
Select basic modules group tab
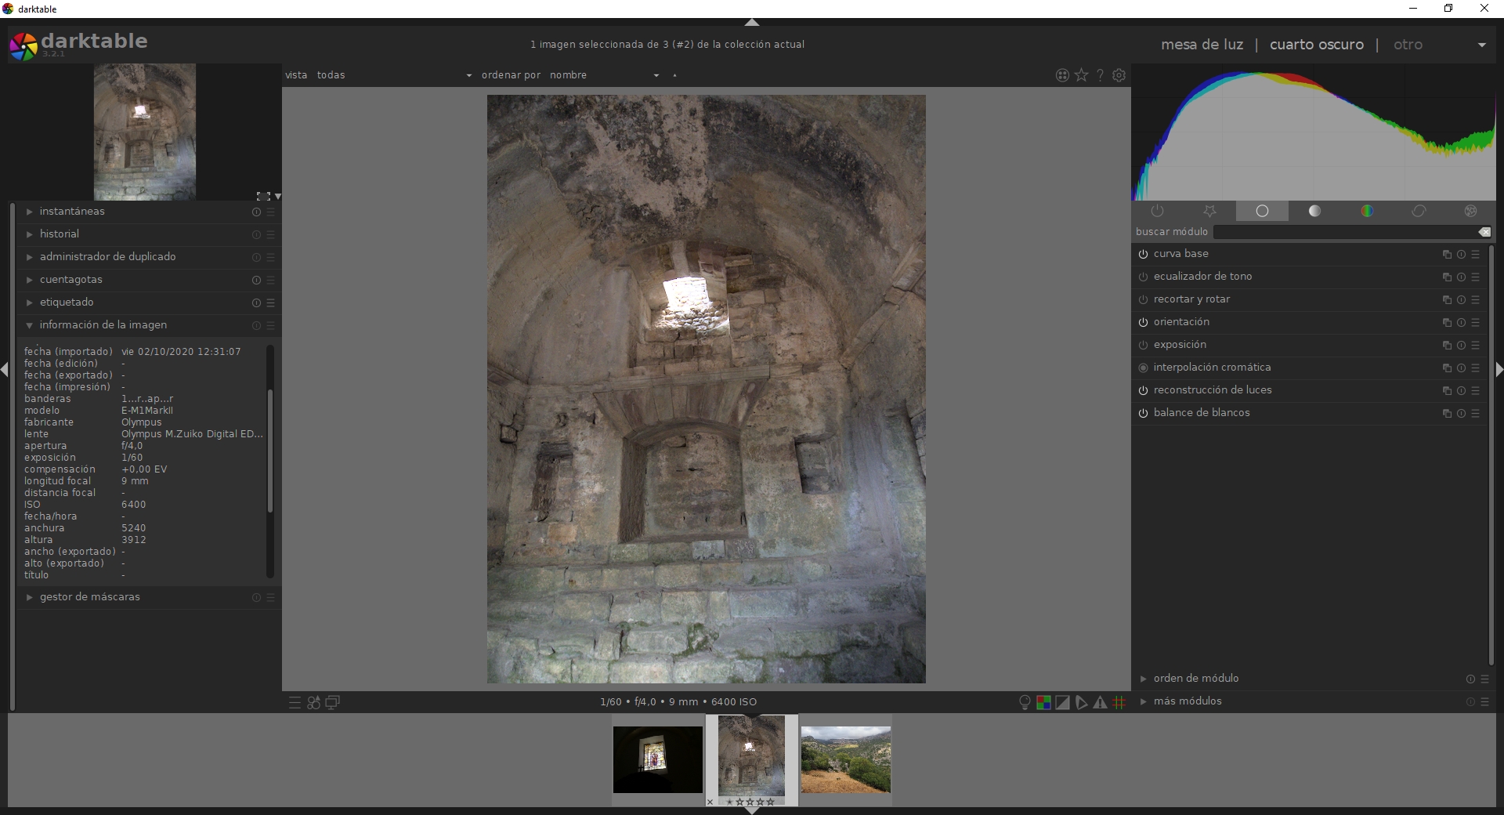tap(1262, 211)
